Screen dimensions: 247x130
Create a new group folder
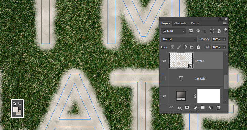tap(203, 107)
